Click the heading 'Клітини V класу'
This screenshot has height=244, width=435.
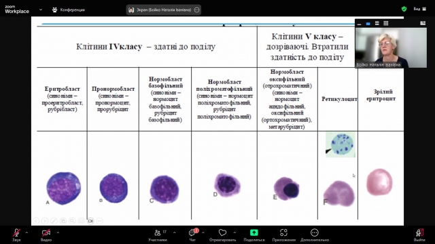tap(307, 37)
